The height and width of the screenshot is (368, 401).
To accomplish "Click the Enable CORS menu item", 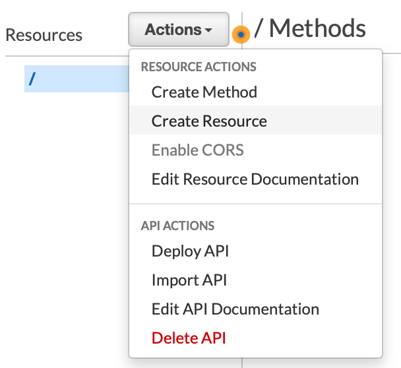I will point(255,150).
